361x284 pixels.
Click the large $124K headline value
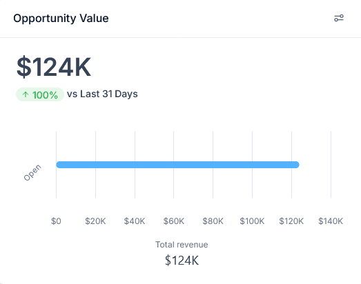click(x=54, y=67)
